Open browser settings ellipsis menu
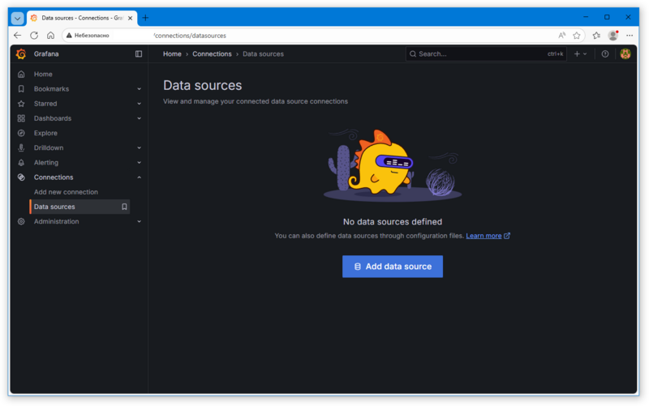649x406 pixels. click(630, 35)
